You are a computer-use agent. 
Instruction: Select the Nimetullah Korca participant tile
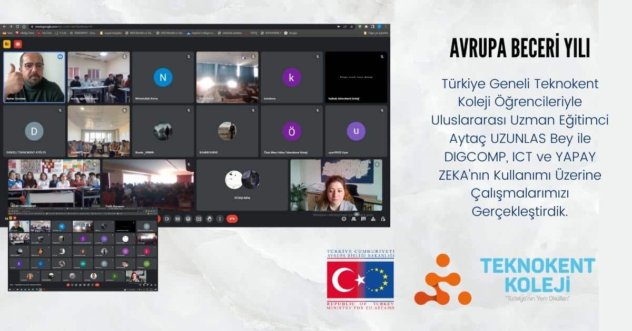pyautogui.click(x=163, y=77)
